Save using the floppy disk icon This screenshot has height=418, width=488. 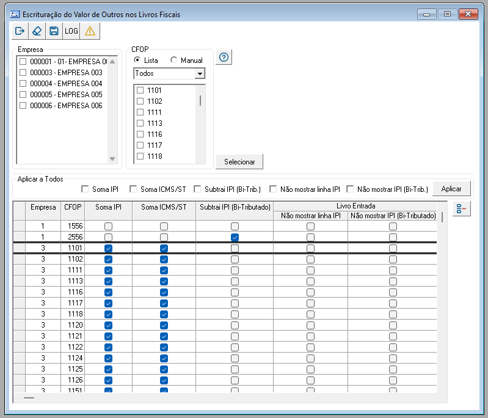pyautogui.click(x=54, y=31)
